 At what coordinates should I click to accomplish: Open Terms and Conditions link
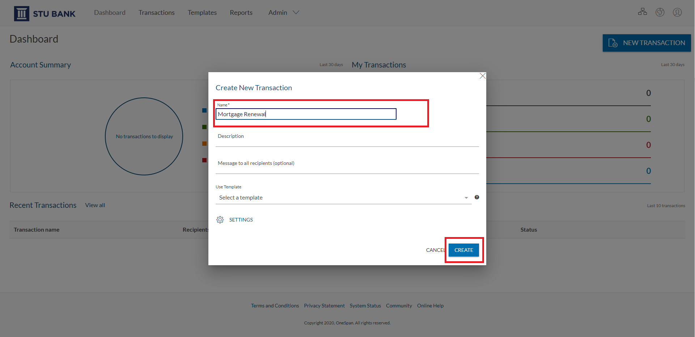pos(275,306)
